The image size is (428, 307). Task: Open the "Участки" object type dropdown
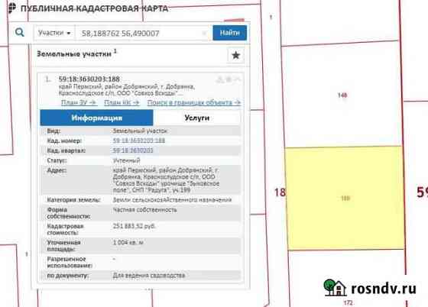pyautogui.click(x=54, y=33)
